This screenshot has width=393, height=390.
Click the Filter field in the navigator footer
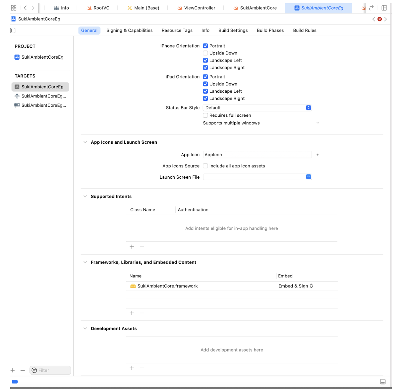pos(50,370)
